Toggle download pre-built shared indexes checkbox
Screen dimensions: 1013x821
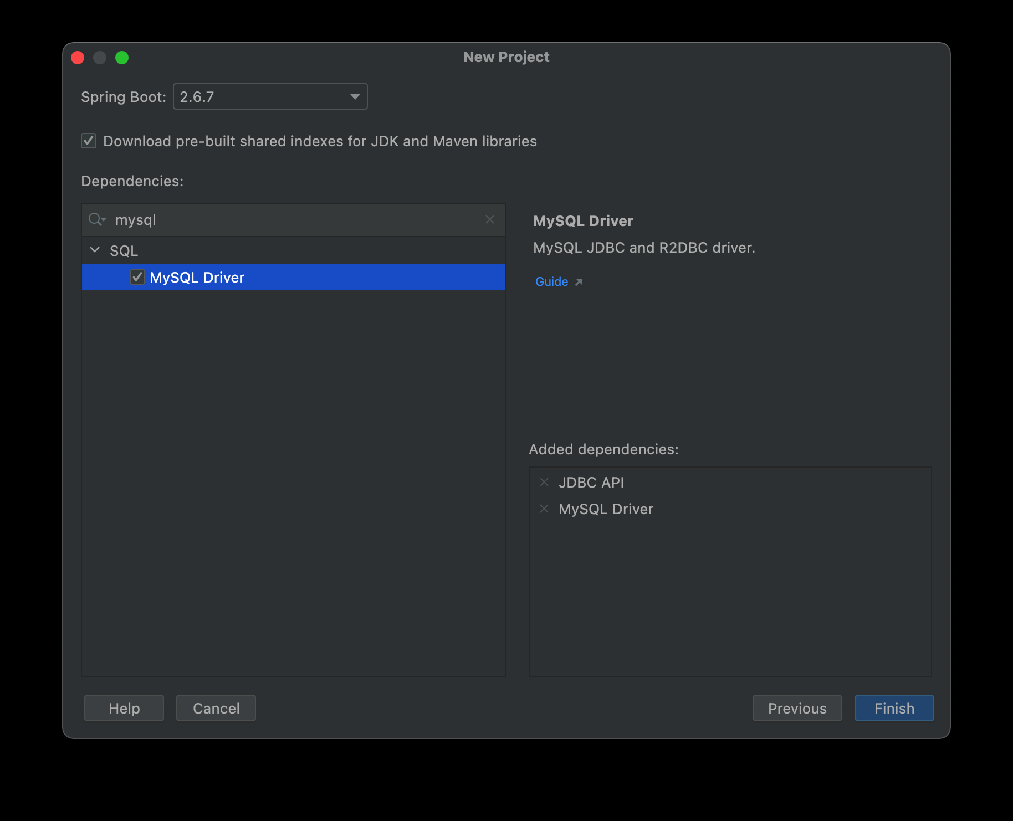tap(89, 141)
